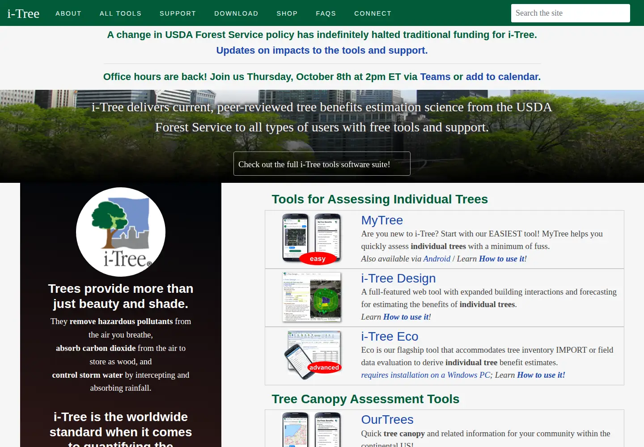Click requires installation on a Windows PC link
644x447 pixels.
tap(426, 375)
